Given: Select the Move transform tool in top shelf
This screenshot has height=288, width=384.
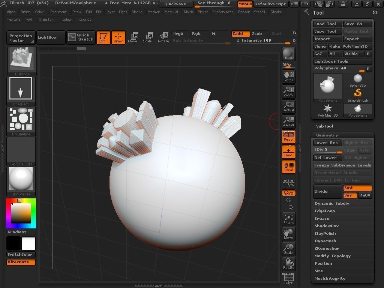Looking at the screenshot, I should coord(133,37).
